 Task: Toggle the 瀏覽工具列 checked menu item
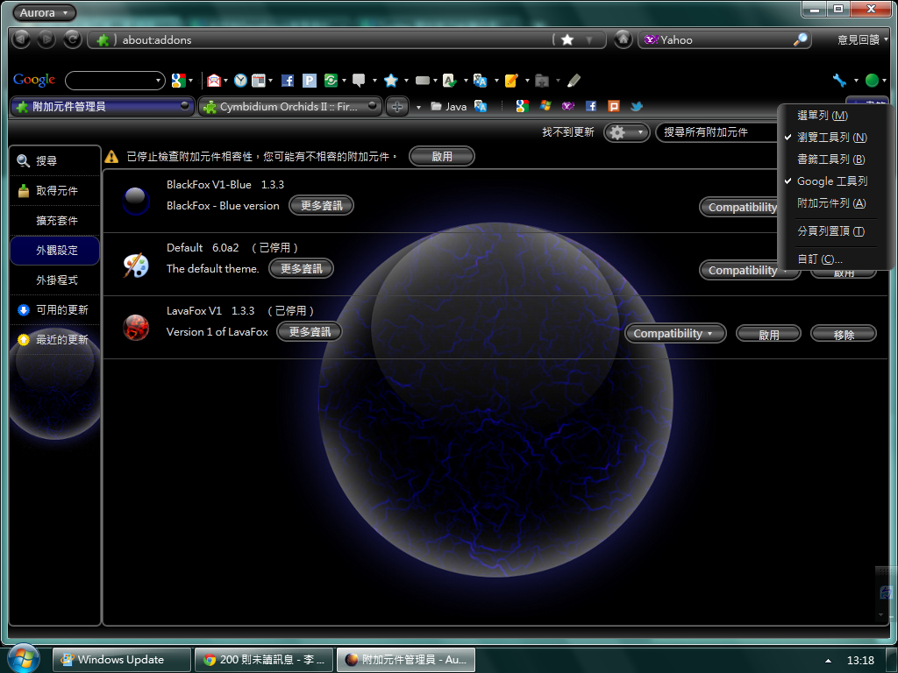click(831, 138)
